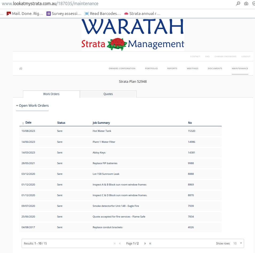Click the date 04/08/2017
The width and height of the screenshot is (255, 253).
28,227
